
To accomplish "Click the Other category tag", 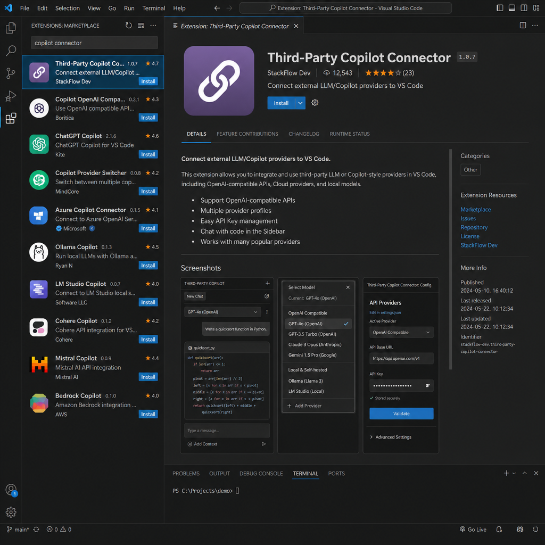I will [x=470, y=170].
